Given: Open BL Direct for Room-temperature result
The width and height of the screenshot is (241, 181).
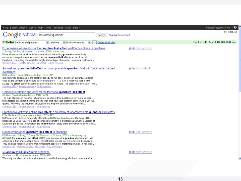Looking at the screenshot, I should point(40,147).
